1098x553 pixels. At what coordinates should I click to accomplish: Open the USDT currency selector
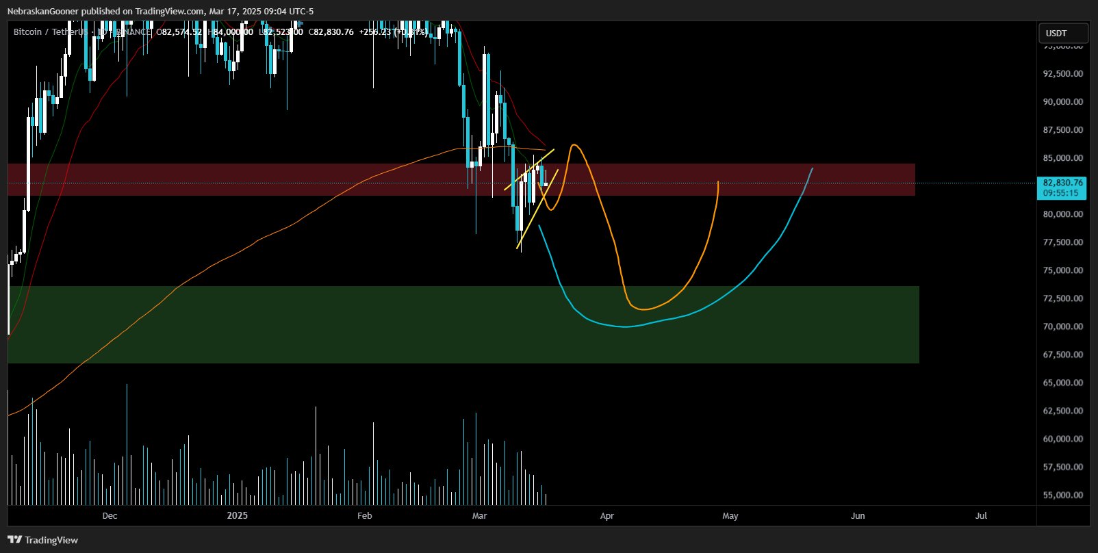[x=1062, y=33]
